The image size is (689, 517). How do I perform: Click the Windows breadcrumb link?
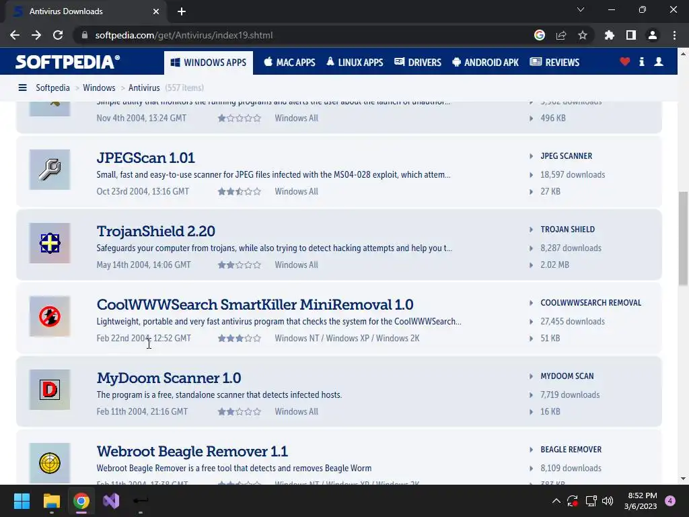tap(99, 88)
